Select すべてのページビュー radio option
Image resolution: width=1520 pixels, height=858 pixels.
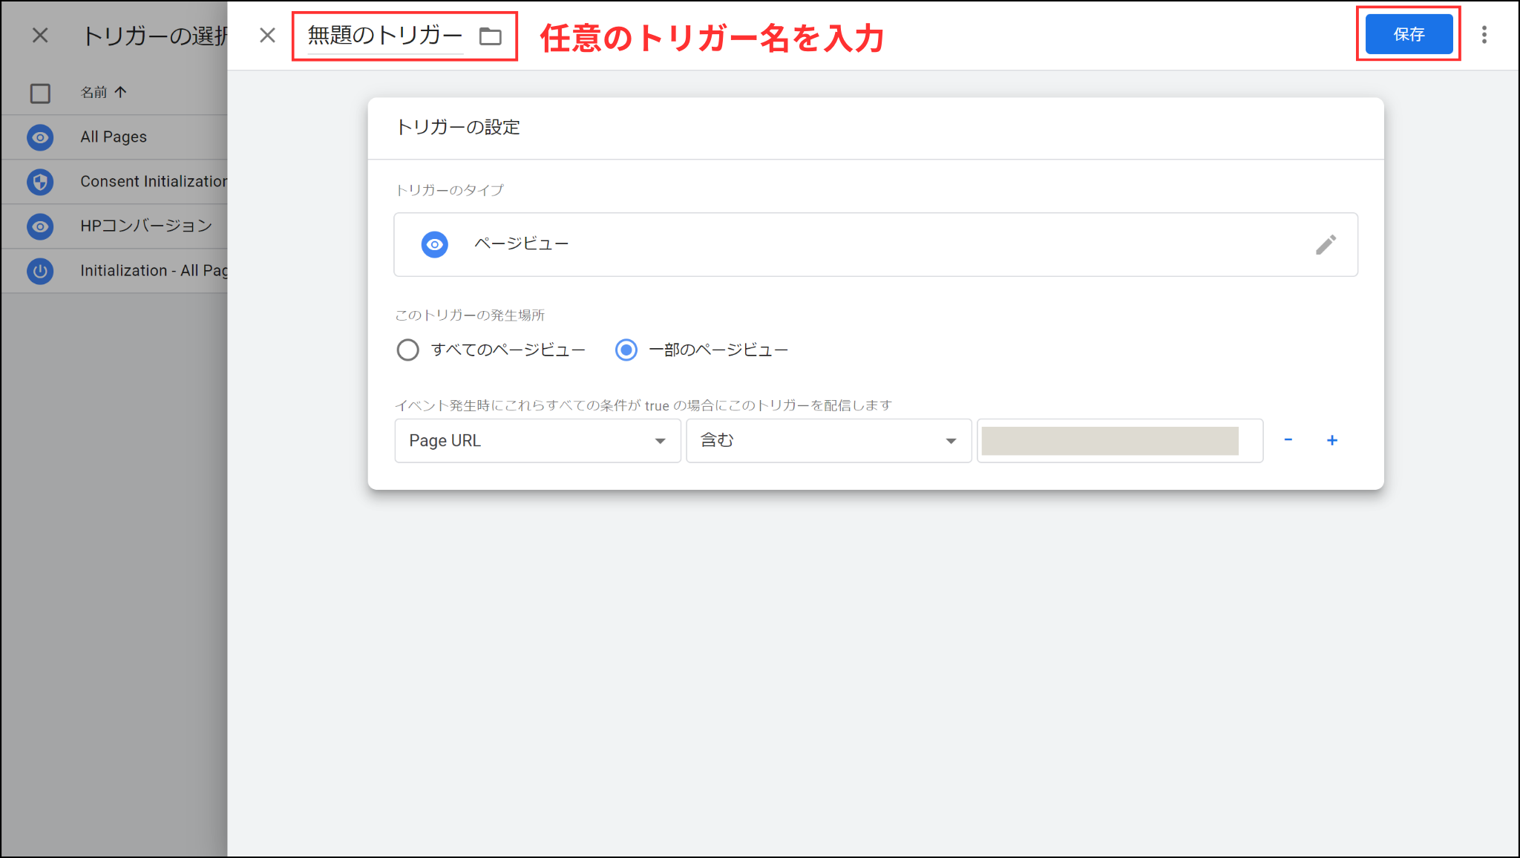pos(407,350)
